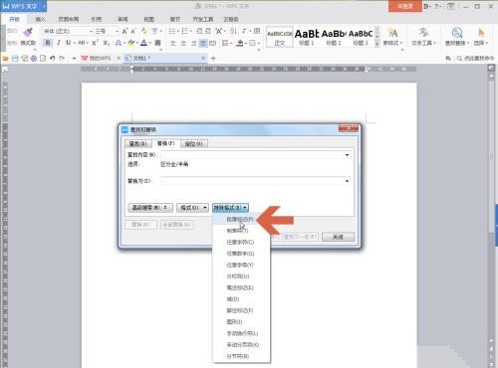Screen dimensions: 498x368
Task: Switch to the Find tab in dialog
Action: [x=137, y=143]
